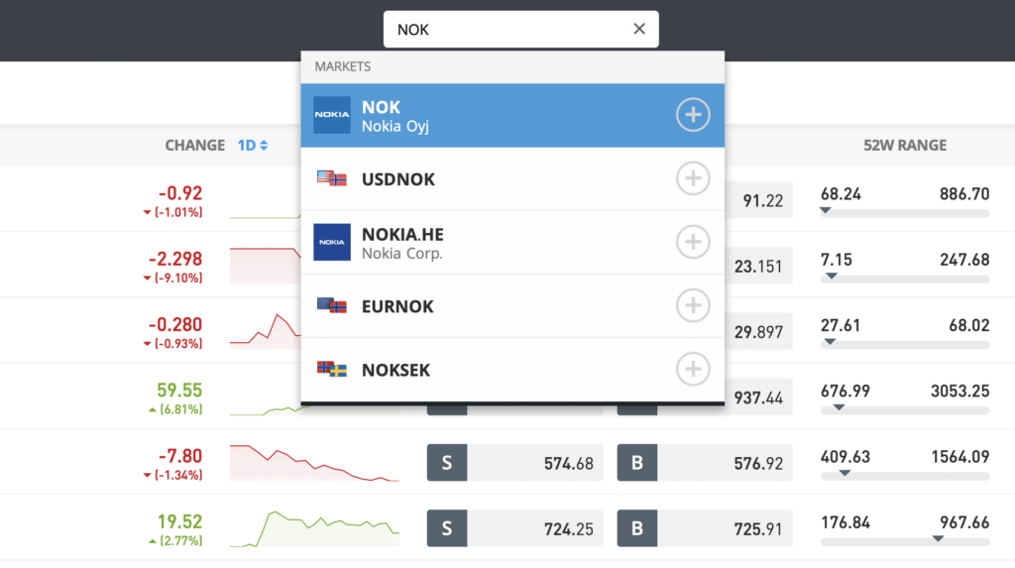Click the MARKETS section header

[x=342, y=66]
